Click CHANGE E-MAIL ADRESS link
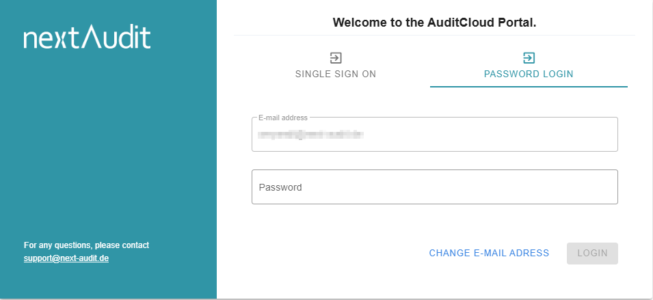The image size is (653, 300). (x=489, y=253)
